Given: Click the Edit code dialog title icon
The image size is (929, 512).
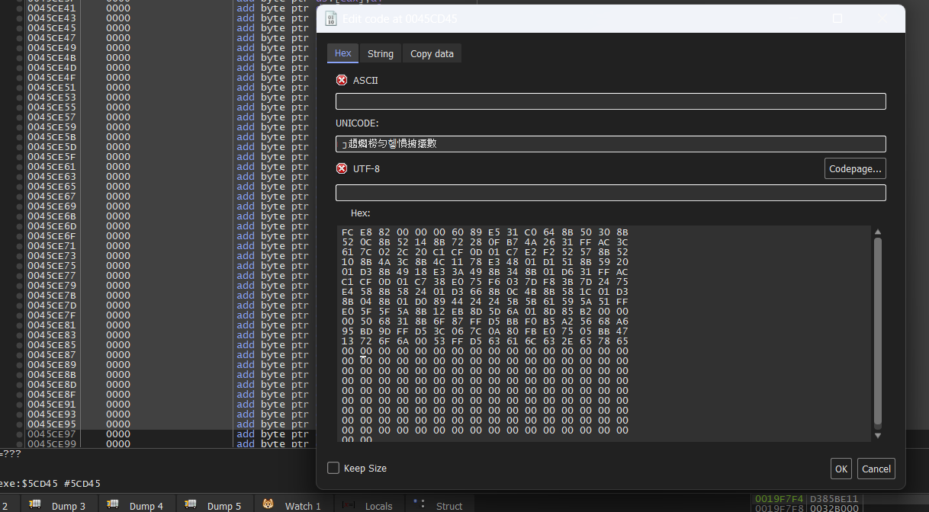Looking at the screenshot, I should [331, 18].
